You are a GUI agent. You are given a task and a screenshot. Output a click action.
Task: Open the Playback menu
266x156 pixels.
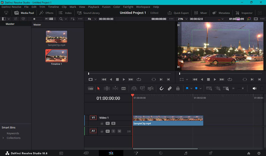(93, 7)
